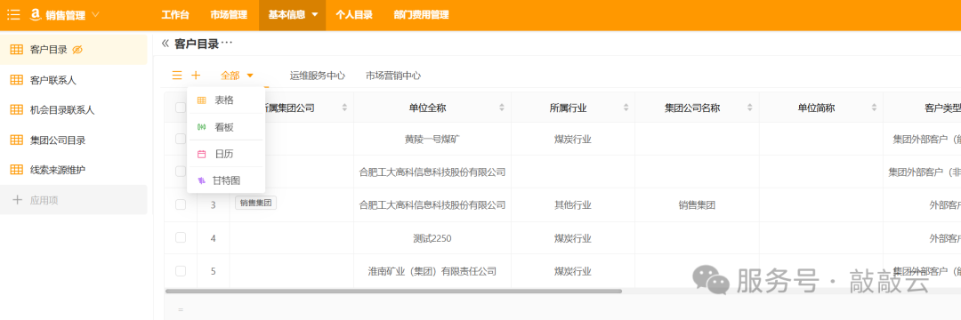The width and height of the screenshot is (961, 320).
Task: Choose 表格 view from dropdown menu
Action: click(x=226, y=100)
